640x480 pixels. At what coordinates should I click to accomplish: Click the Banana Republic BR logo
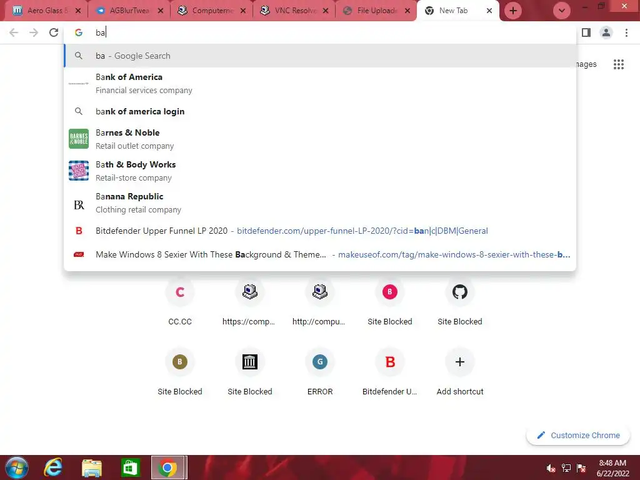pos(79,204)
